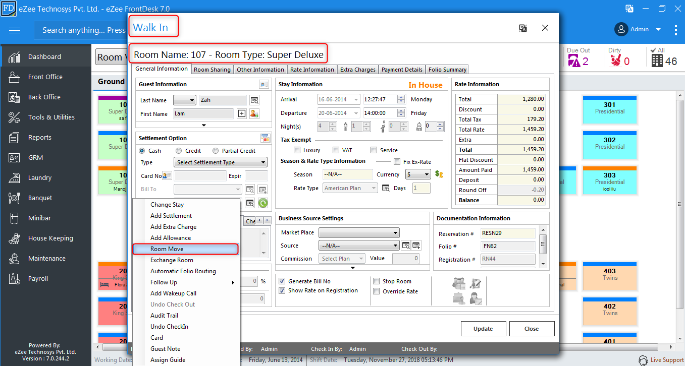Open the Minibar module
This screenshot has width=685, height=366.
(x=45, y=218)
